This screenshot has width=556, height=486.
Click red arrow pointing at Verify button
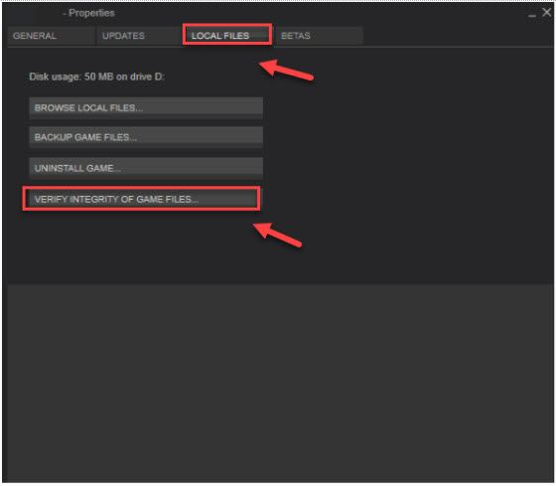[x=277, y=235]
